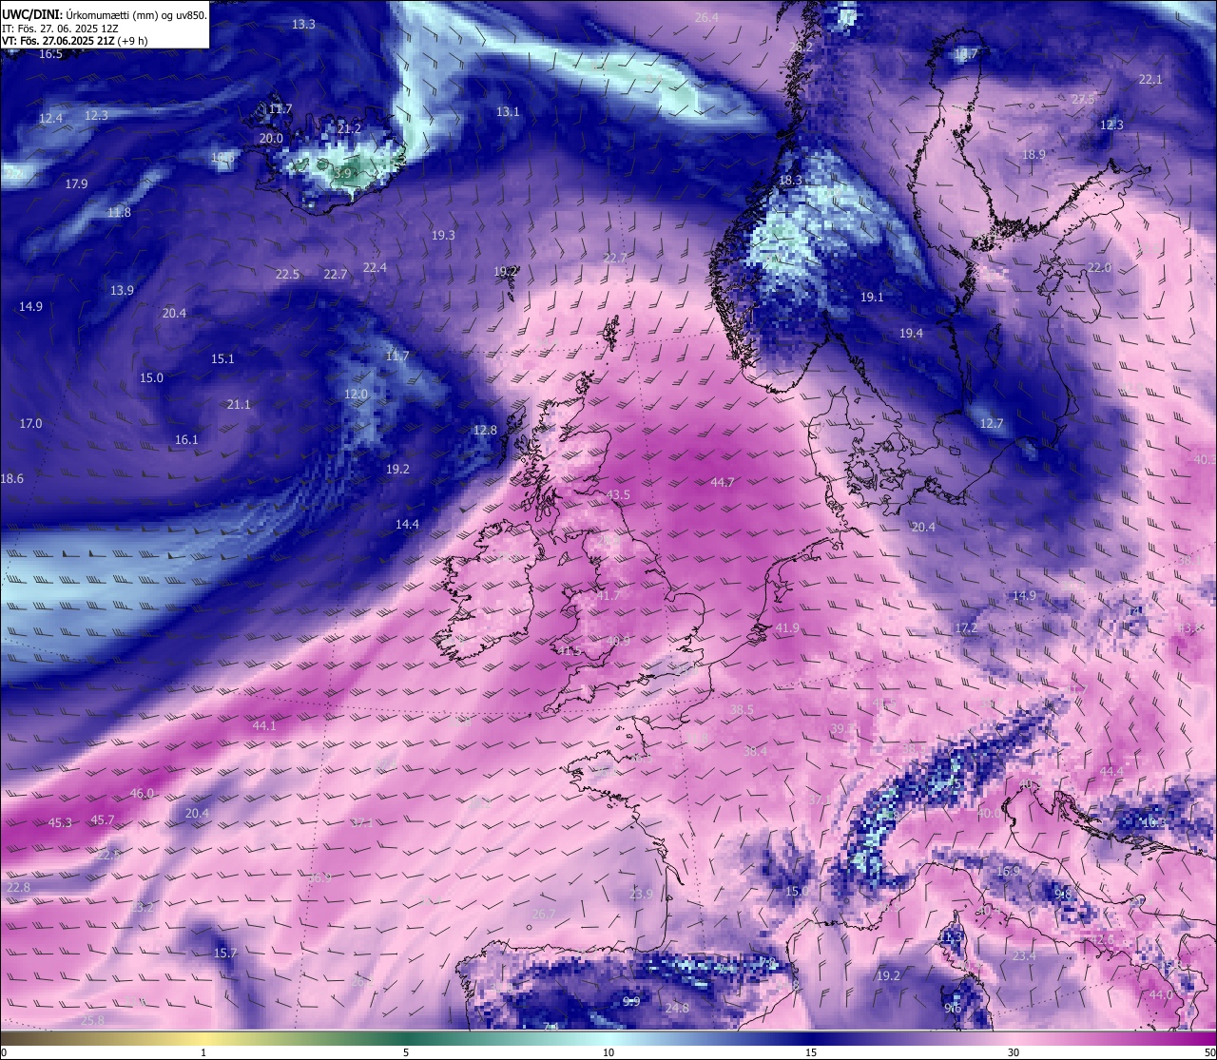Click the 22.5 value label
1217x1060 pixels.
(x=287, y=275)
